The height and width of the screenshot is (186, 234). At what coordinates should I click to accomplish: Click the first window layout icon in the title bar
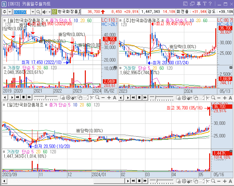(x=185, y=4)
